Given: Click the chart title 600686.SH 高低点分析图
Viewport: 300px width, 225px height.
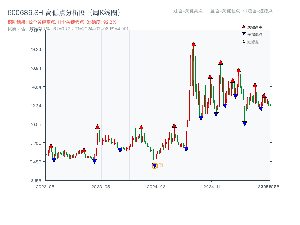Looking at the screenshot, I should [x=64, y=13].
